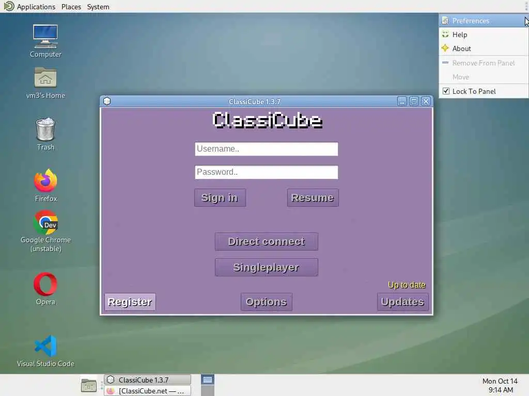Click the green icon beside Help
Viewport: 529px width, 396px height.
[445, 35]
